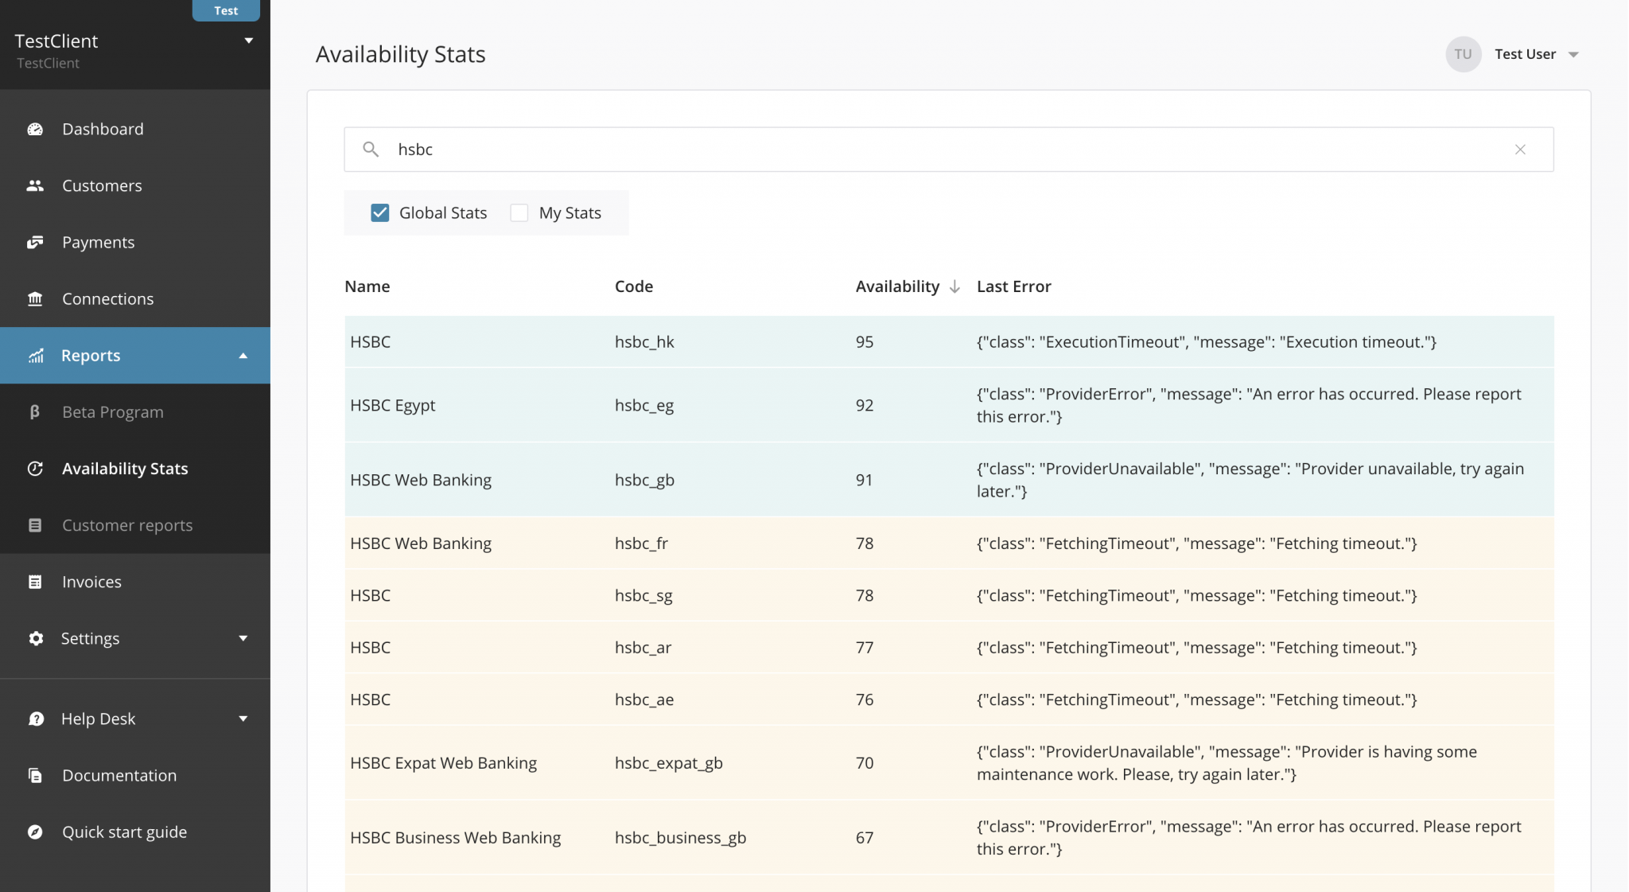Open the Invoices document icon

pyautogui.click(x=36, y=581)
